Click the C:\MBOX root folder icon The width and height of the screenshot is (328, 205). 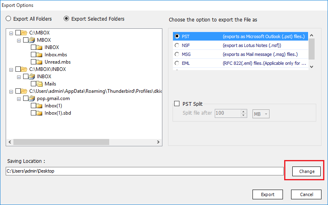(24, 33)
